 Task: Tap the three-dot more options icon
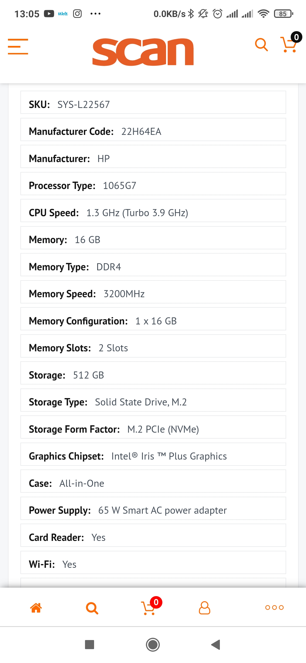click(274, 607)
